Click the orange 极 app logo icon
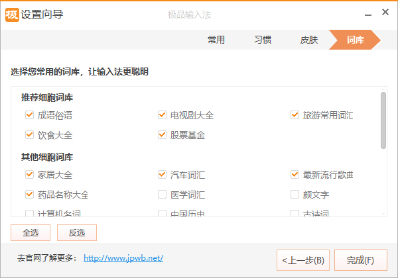The image size is (398, 278). tap(12, 14)
